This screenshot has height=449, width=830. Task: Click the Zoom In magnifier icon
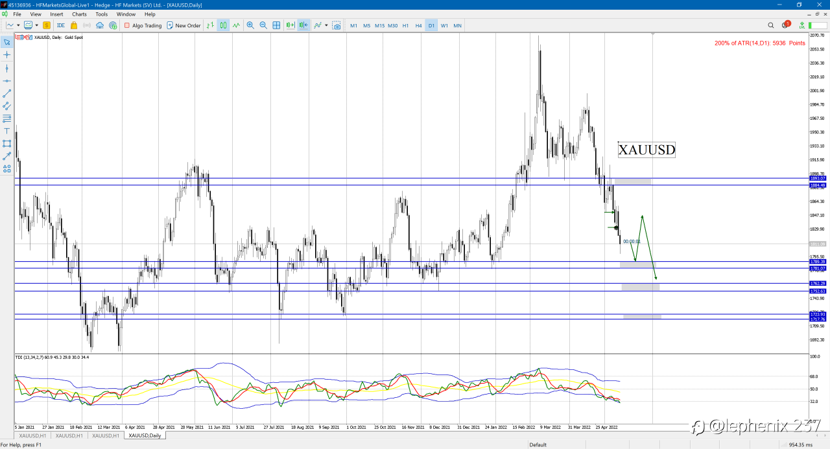pos(250,25)
